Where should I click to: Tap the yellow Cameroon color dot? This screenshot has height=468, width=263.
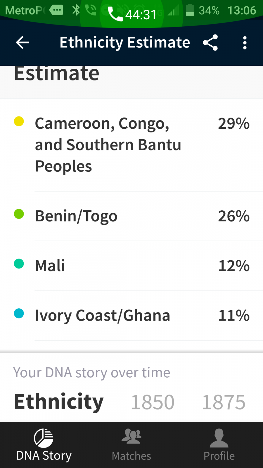[x=19, y=121]
